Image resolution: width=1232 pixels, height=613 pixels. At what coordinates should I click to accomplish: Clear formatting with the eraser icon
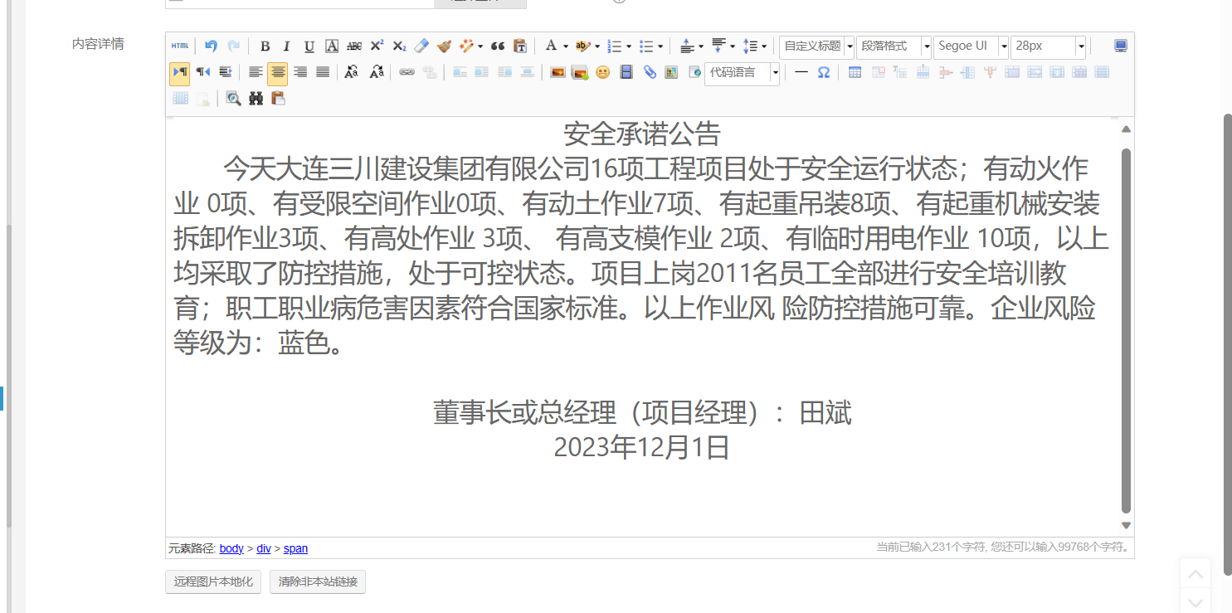[x=421, y=46]
